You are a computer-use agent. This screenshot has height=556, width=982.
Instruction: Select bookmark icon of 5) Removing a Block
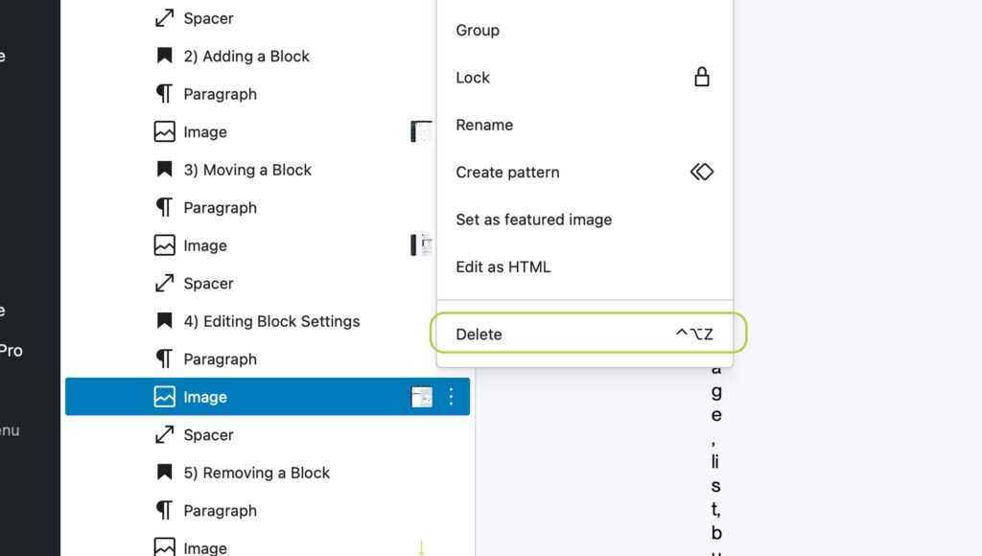click(164, 472)
